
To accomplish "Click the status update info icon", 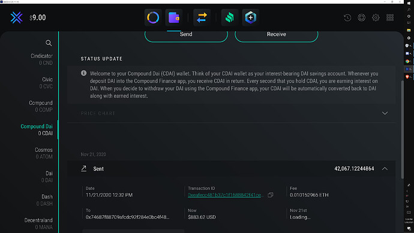I will tap(83, 73).
